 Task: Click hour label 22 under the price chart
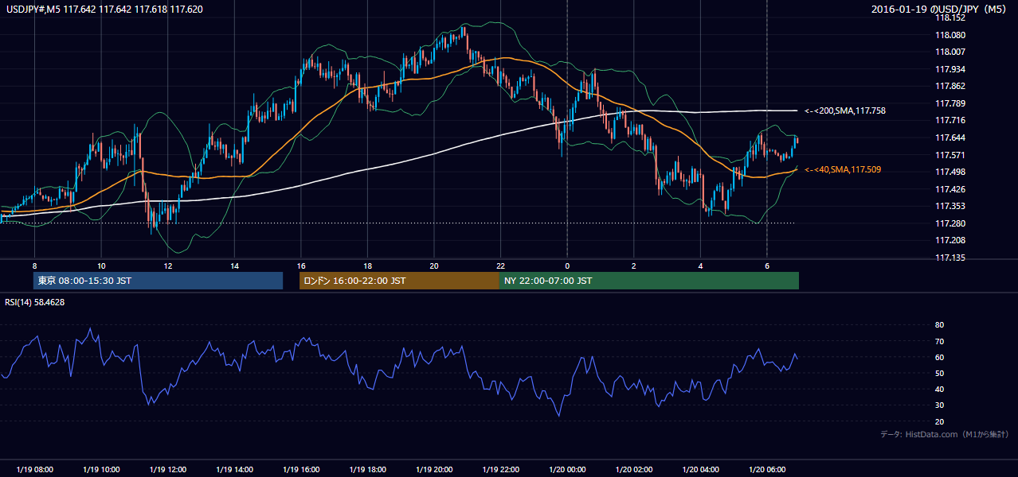click(500, 265)
